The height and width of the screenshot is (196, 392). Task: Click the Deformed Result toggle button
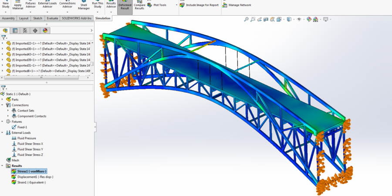125,7
